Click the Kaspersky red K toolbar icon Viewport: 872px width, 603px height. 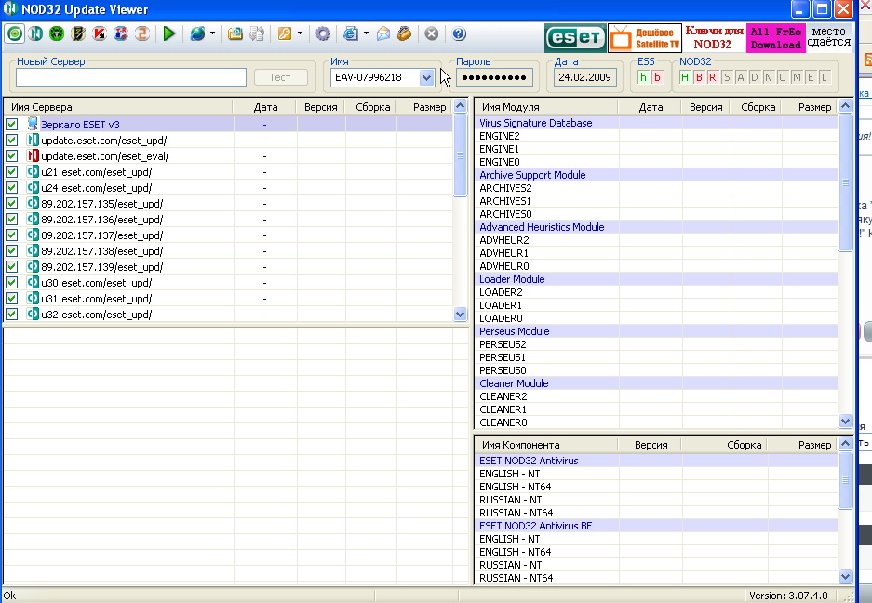coord(101,33)
